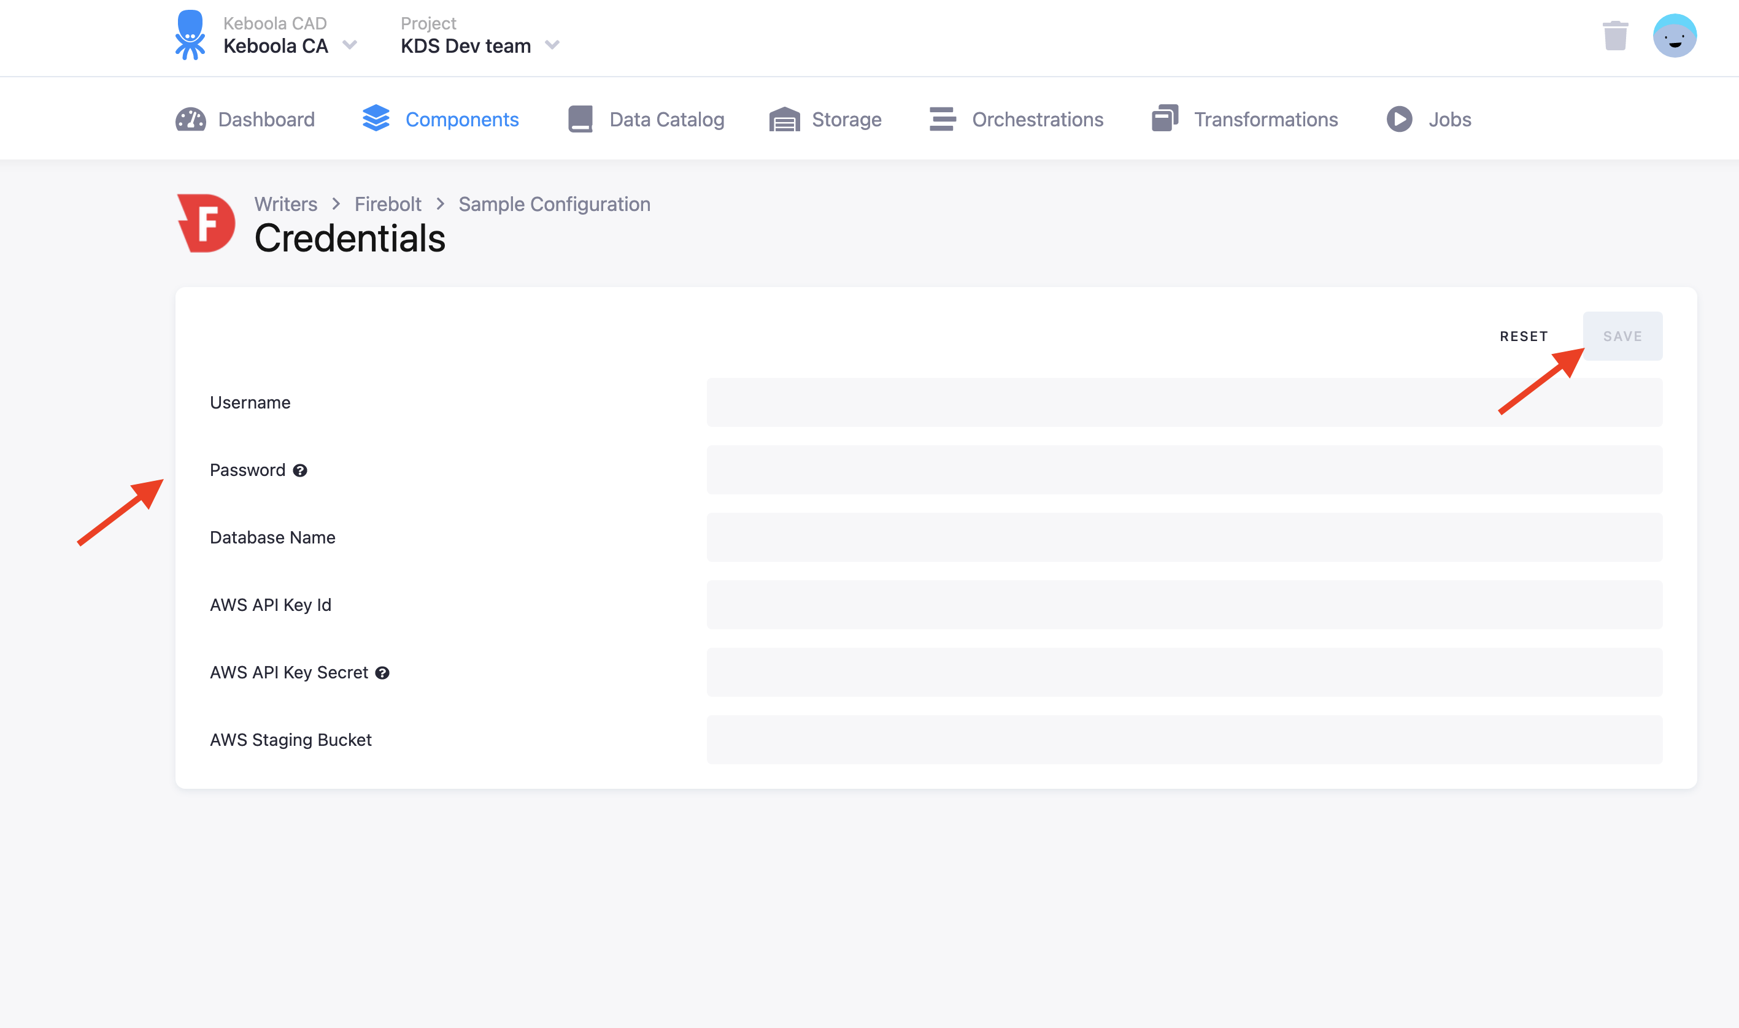Click the Firebolt breadcrumb link
This screenshot has height=1028, width=1739.
(388, 204)
